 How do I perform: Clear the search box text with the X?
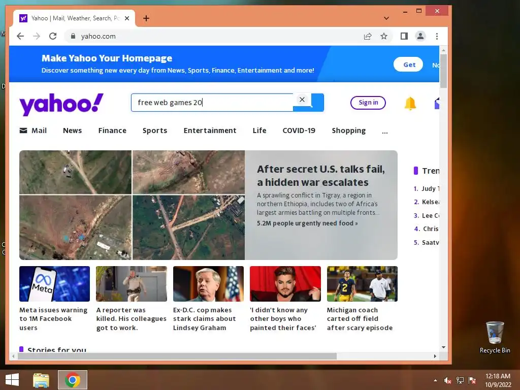[302, 100]
